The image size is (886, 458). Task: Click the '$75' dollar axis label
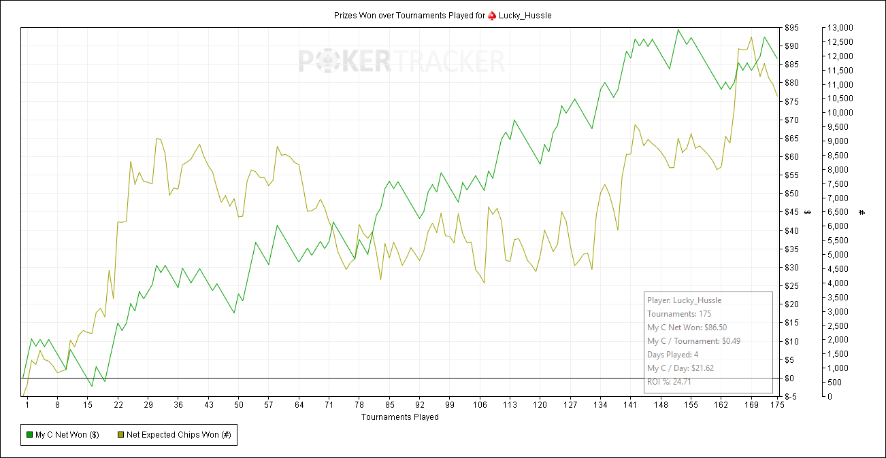click(x=791, y=102)
